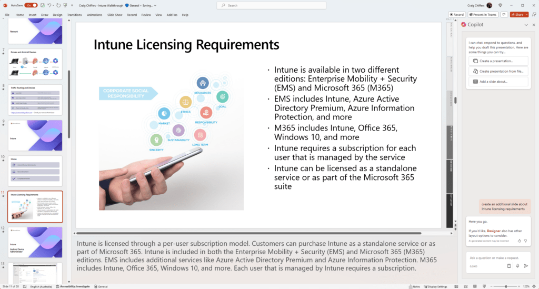Viewport: 539px width, 289px height.
Task: Open the Record ribbon tab
Action: (132, 15)
